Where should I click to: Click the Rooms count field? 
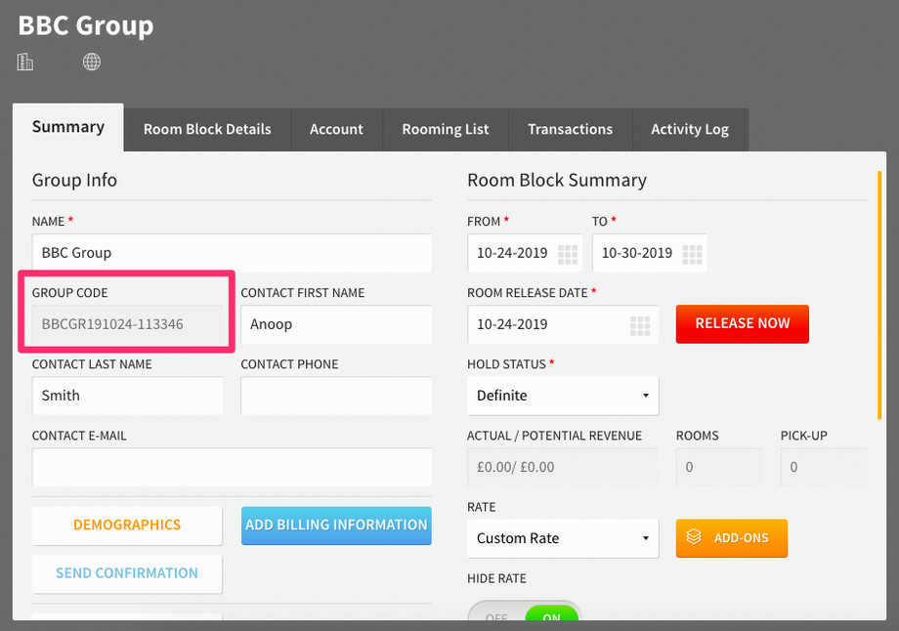coord(719,467)
